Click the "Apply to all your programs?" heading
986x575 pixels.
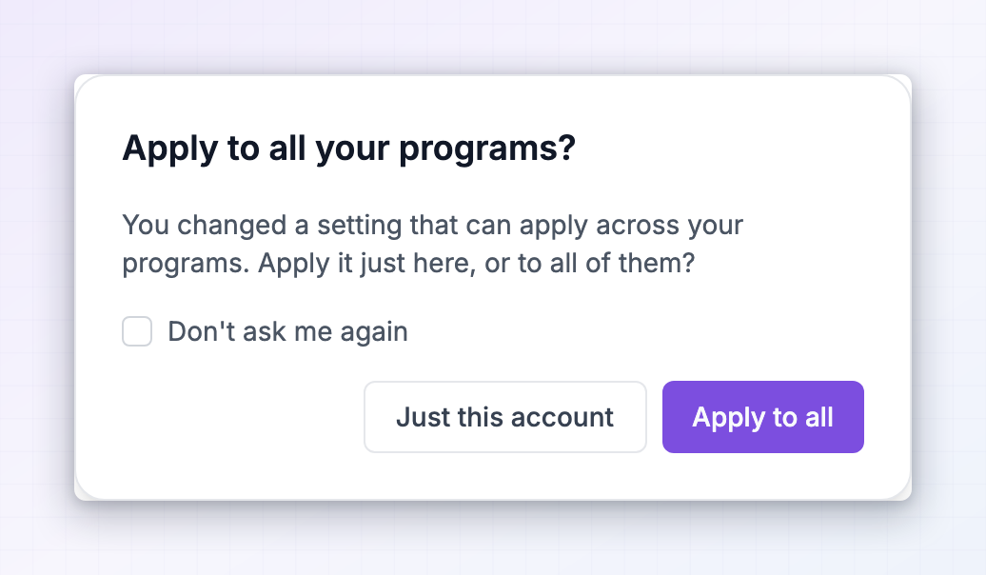click(349, 149)
